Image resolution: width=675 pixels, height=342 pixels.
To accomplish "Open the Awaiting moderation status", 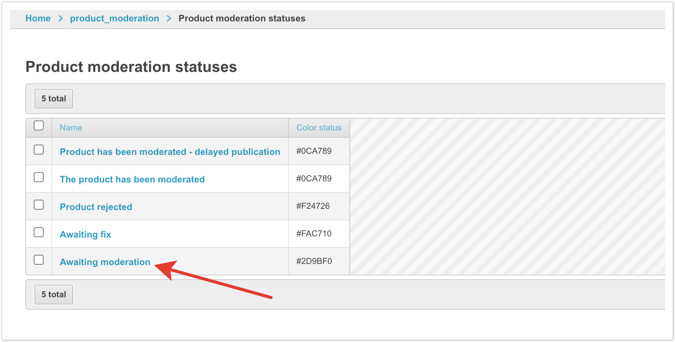I will pos(105,262).
